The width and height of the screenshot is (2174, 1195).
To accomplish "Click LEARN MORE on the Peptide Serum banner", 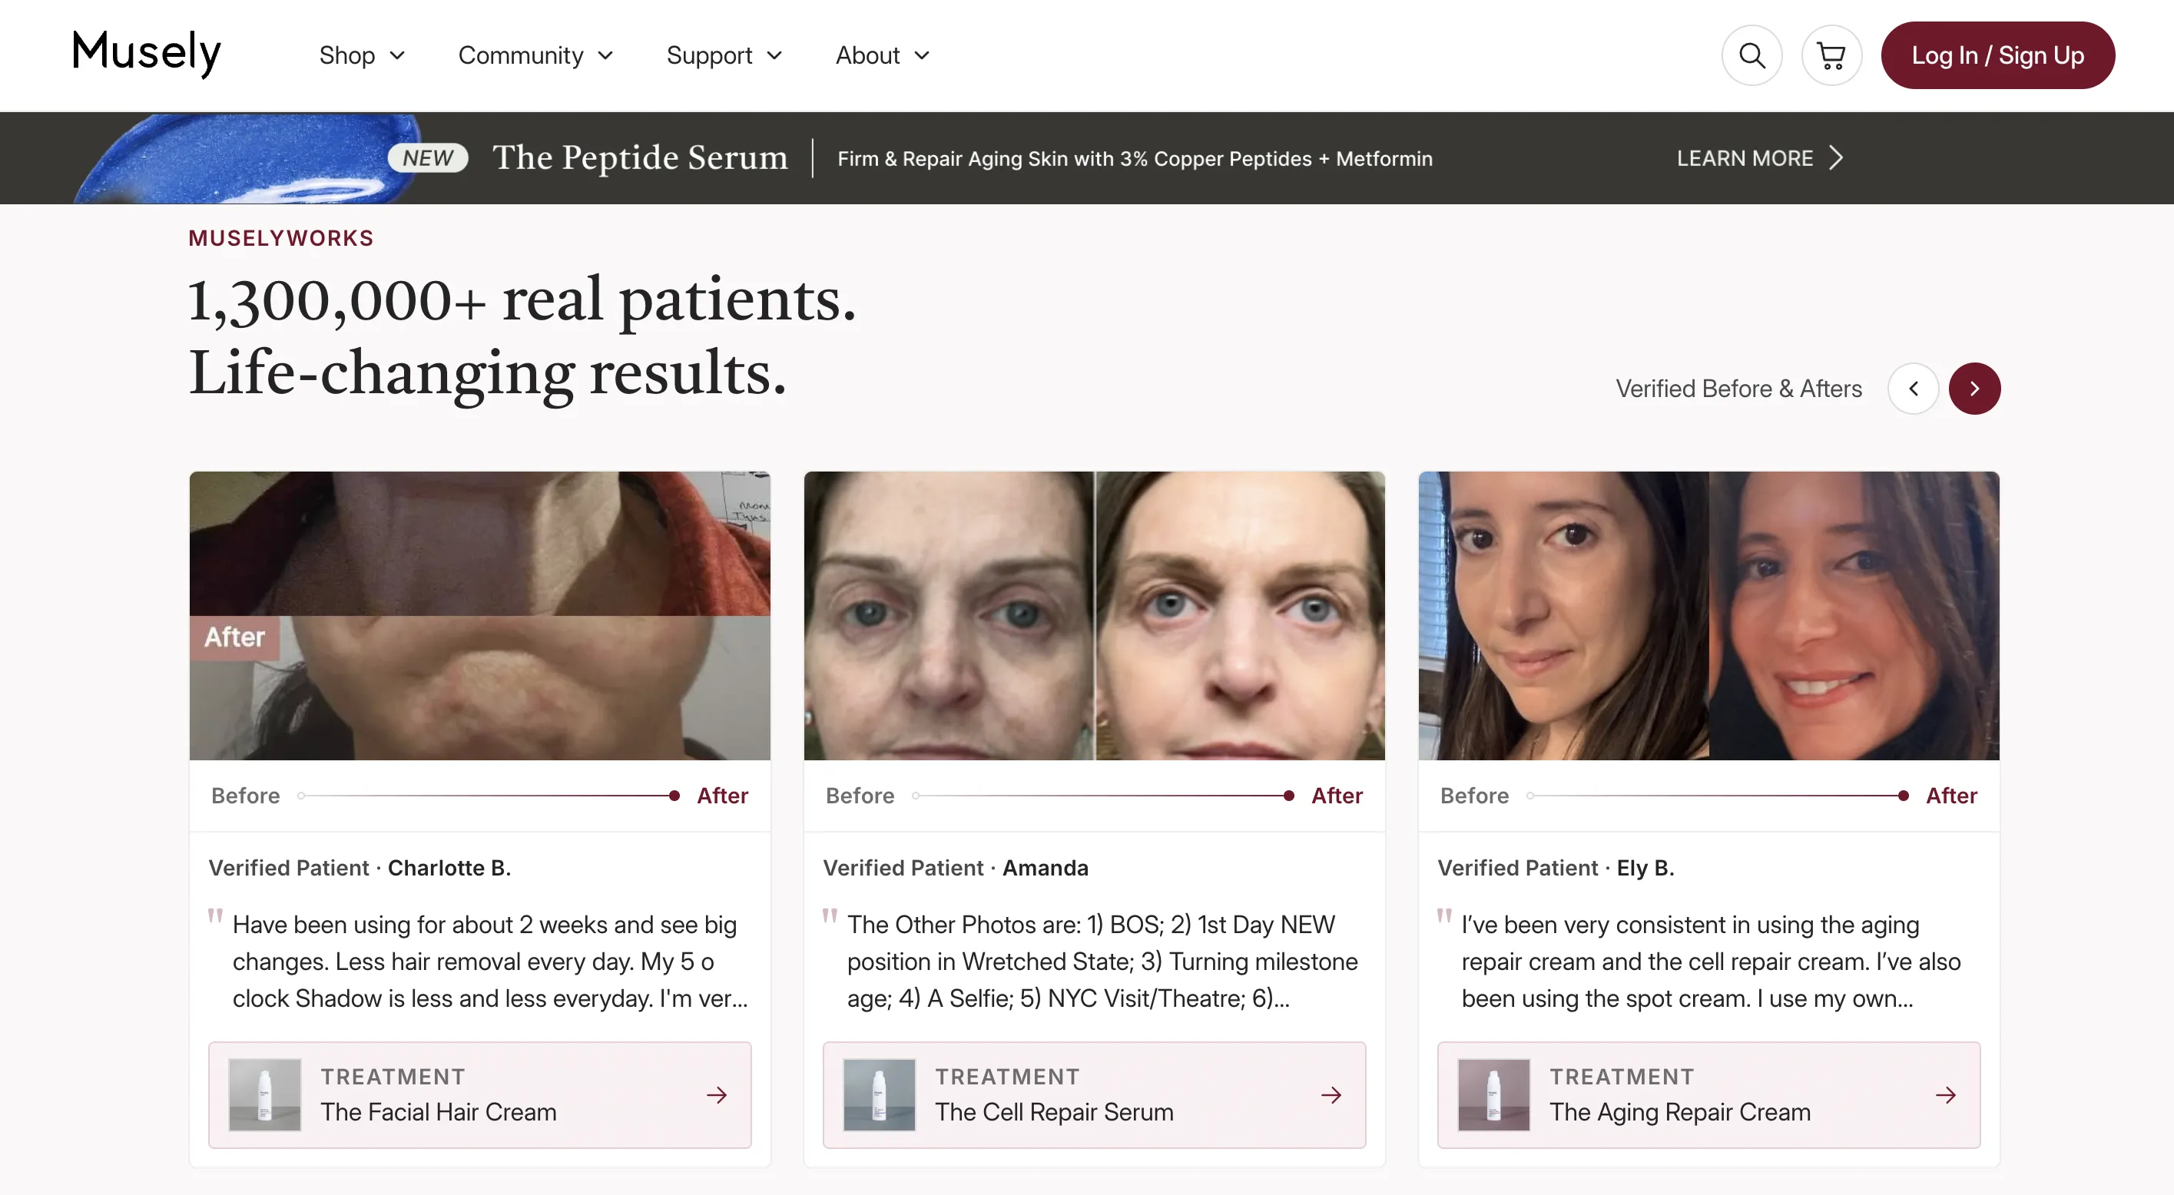I will (x=1761, y=157).
